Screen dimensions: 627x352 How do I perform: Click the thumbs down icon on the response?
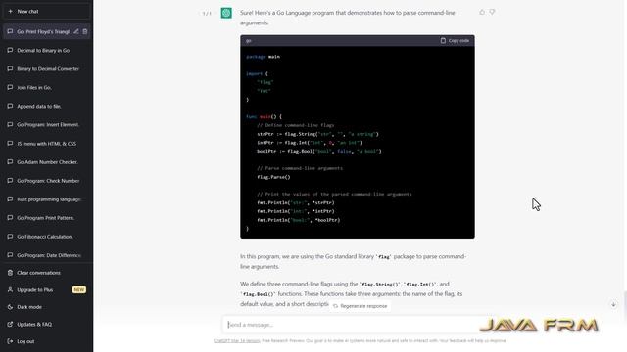tap(492, 12)
